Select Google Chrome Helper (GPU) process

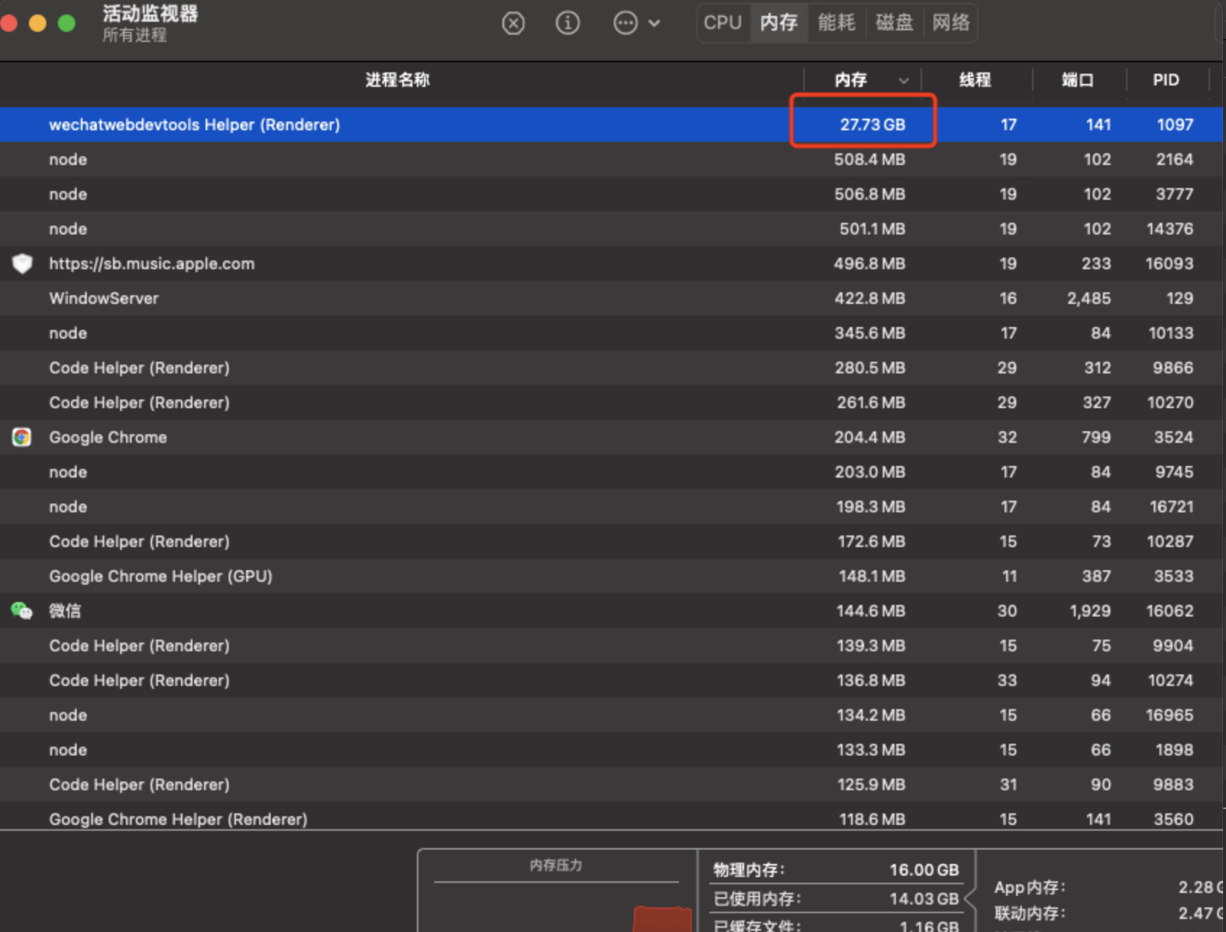(612, 576)
